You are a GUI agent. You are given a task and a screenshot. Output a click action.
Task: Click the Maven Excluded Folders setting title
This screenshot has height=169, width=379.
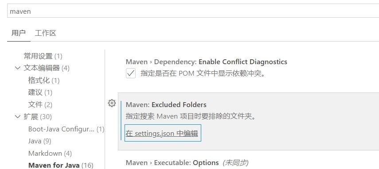tap(166, 105)
